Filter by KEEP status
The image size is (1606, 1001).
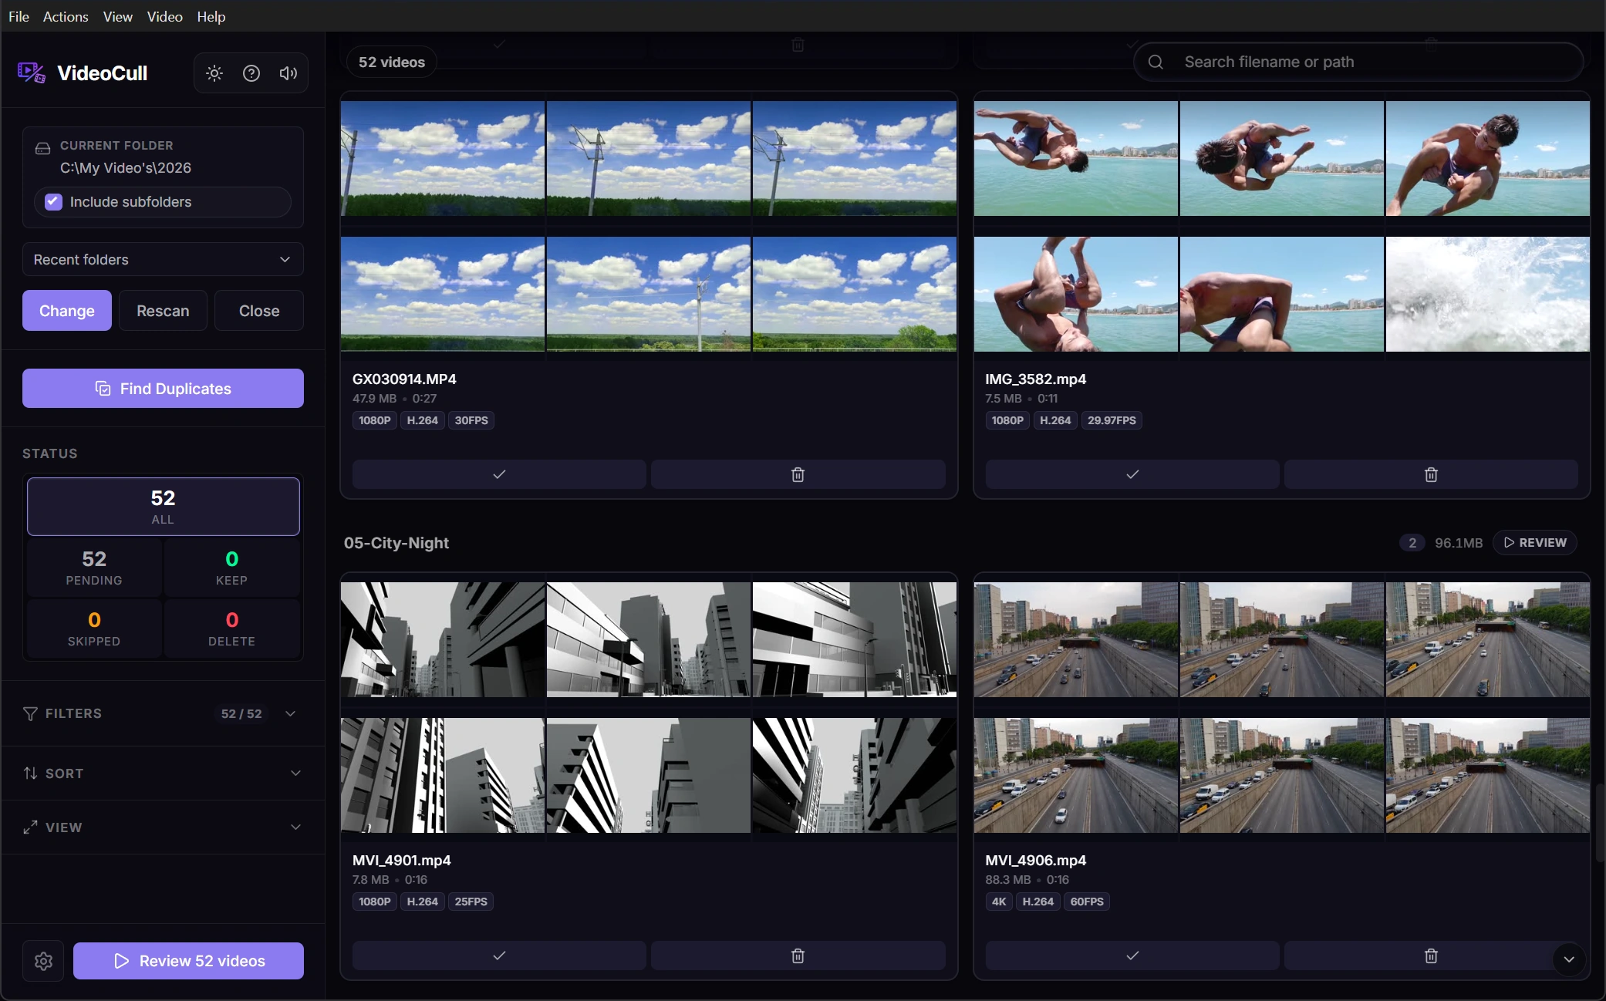click(231, 568)
